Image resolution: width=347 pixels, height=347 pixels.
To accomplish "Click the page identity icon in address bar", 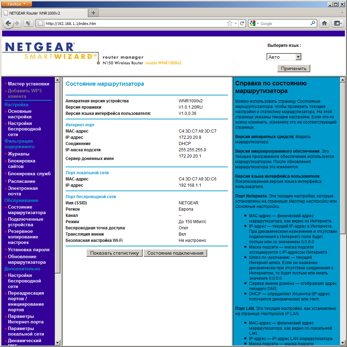I will (40, 23).
